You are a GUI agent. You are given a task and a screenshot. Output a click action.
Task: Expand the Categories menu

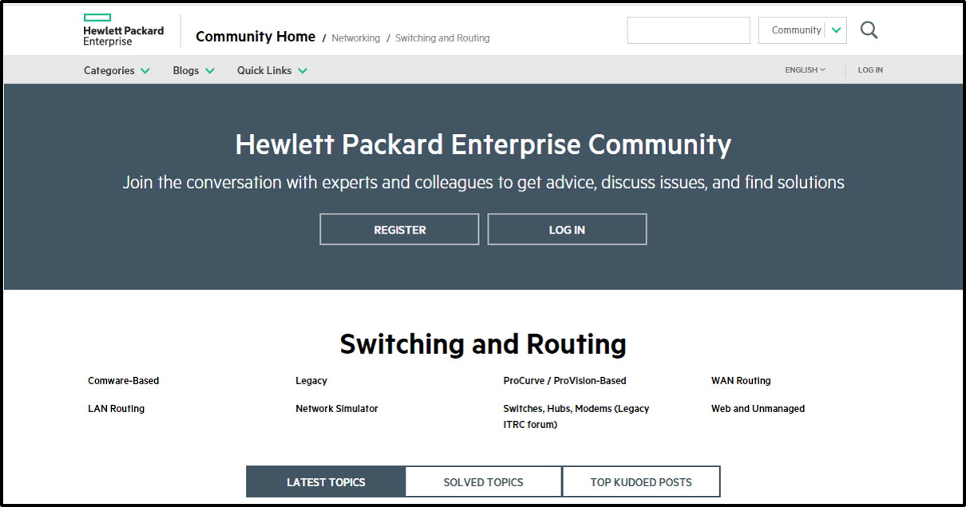(117, 70)
